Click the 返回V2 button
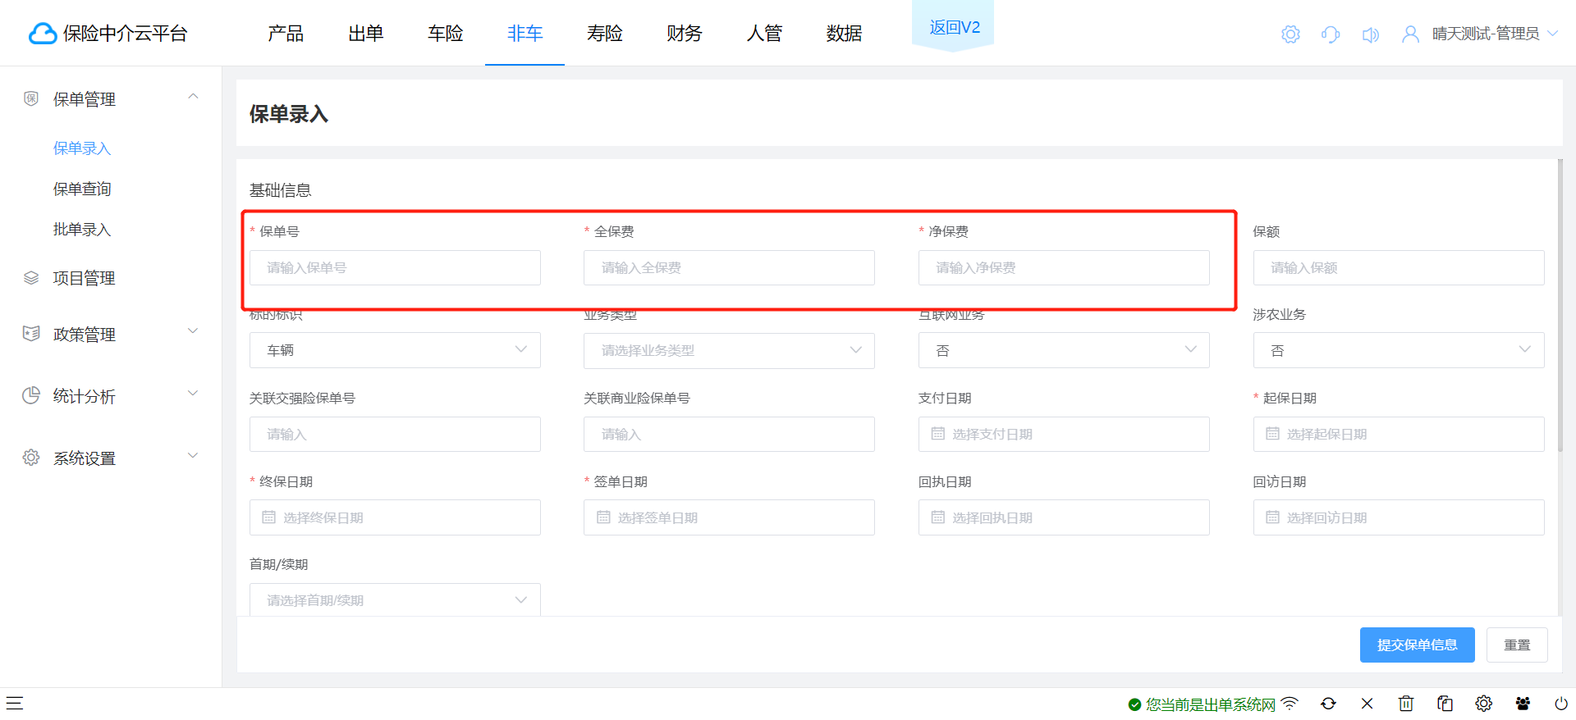Image resolution: width=1576 pixels, height=720 pixels. pyautogui.click(x=954, y=27)
